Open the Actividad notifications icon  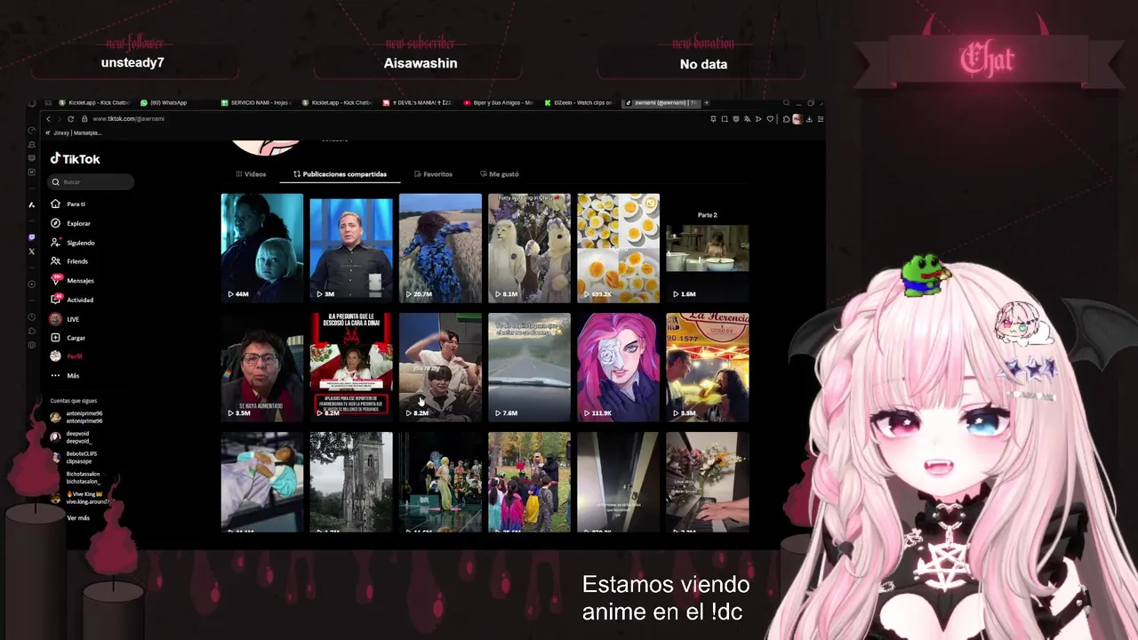56,300
